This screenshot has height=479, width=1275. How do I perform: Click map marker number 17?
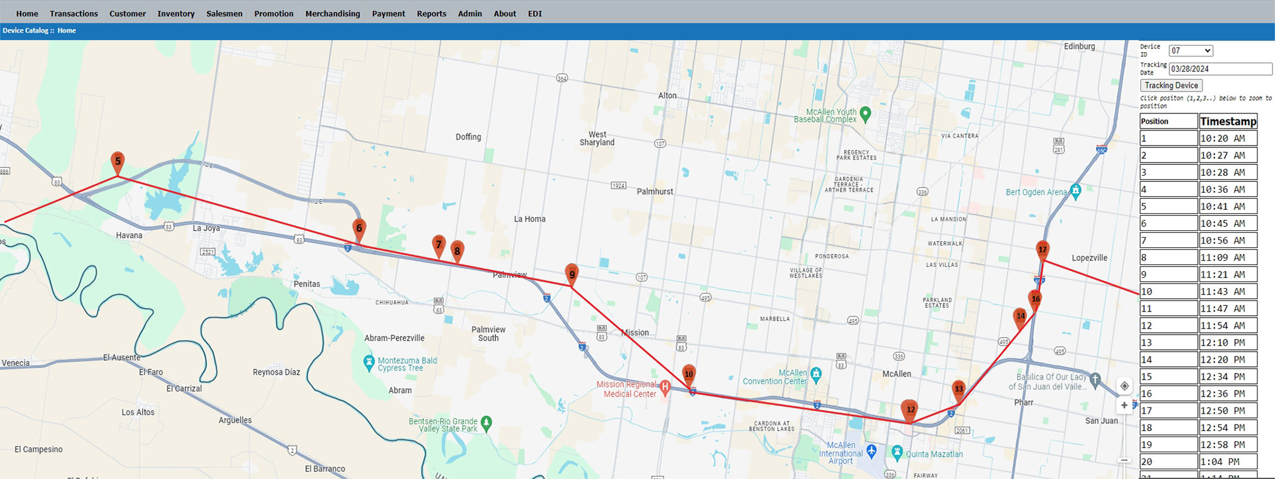click(x=1042, y=250)
